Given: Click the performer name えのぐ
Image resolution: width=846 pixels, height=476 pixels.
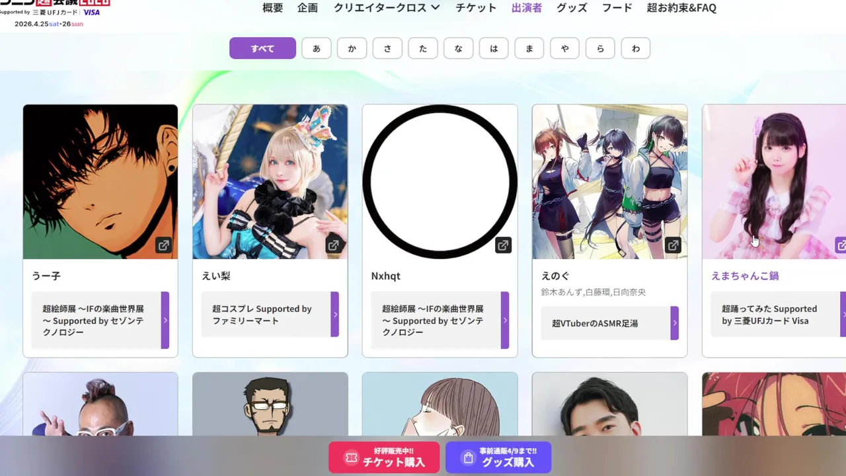Looking at the screenshot, I should (x=555, y=276).
